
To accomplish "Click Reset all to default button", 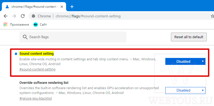I will [189, 37].
